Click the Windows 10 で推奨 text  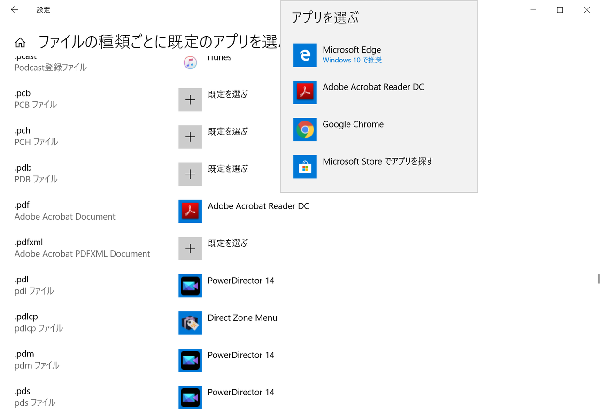(x=352, y=60)
